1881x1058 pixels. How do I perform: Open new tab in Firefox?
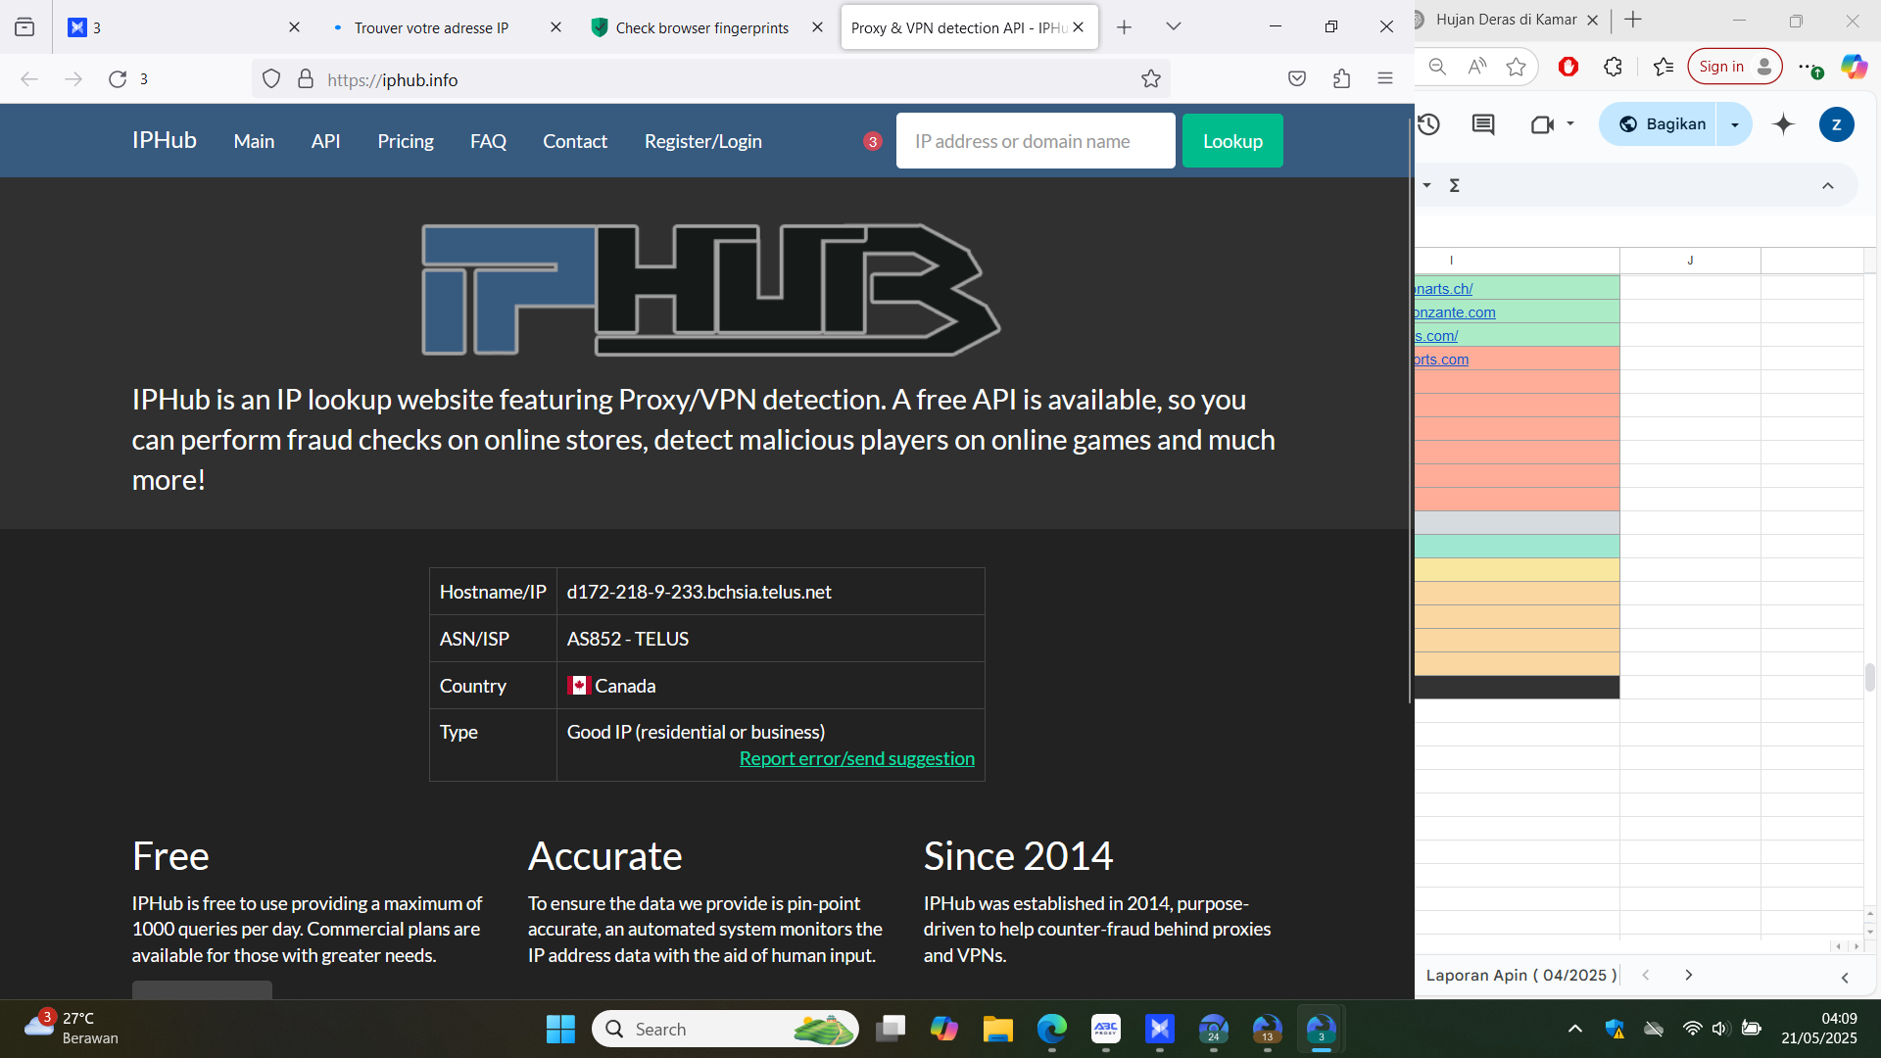(x=1125, y=27)
